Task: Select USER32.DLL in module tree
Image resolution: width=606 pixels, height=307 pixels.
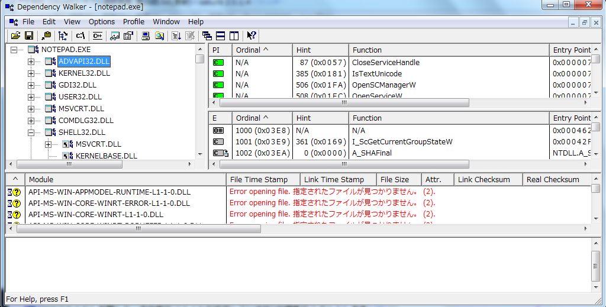Action: click(x=80, y=96)
